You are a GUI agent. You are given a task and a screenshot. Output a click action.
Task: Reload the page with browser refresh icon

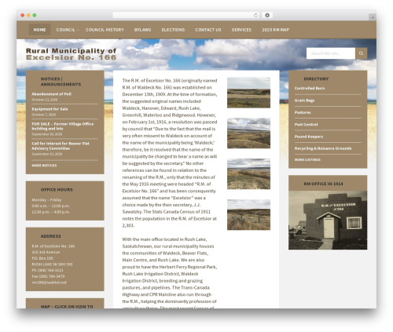coord(255,16)
